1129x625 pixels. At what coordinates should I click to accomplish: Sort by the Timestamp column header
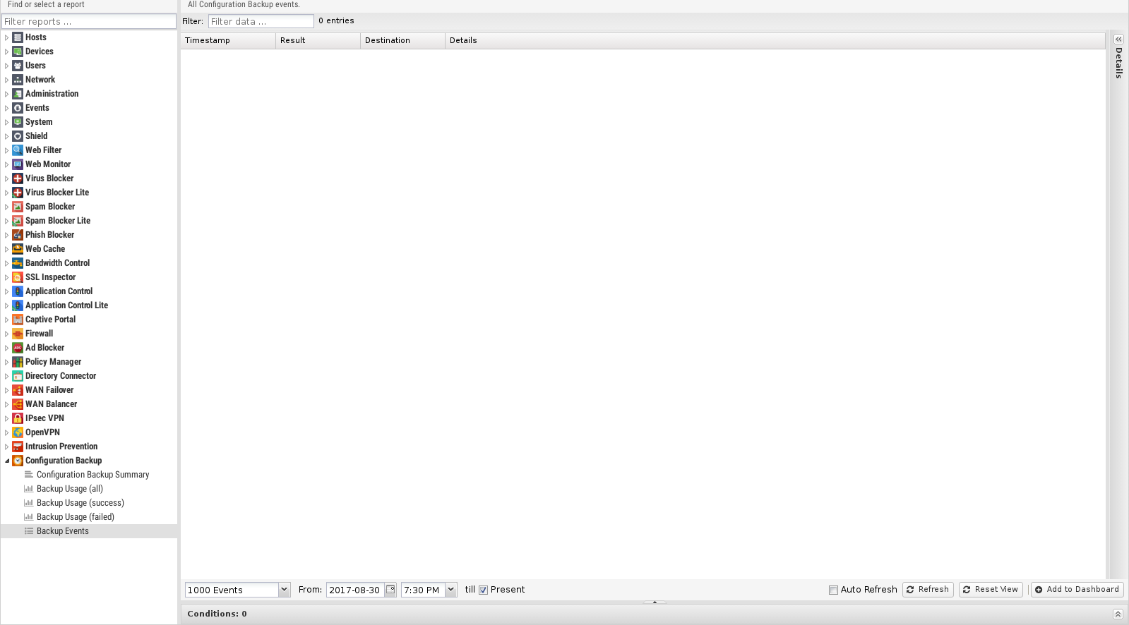pos(228,40)
